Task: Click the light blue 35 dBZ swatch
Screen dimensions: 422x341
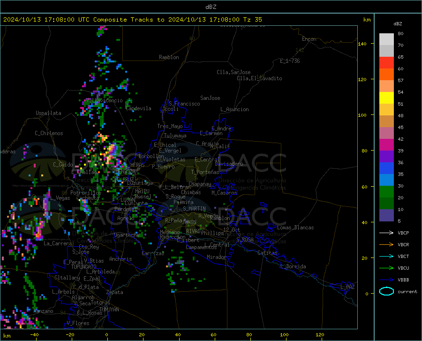Action: click(x=386, y=180)
